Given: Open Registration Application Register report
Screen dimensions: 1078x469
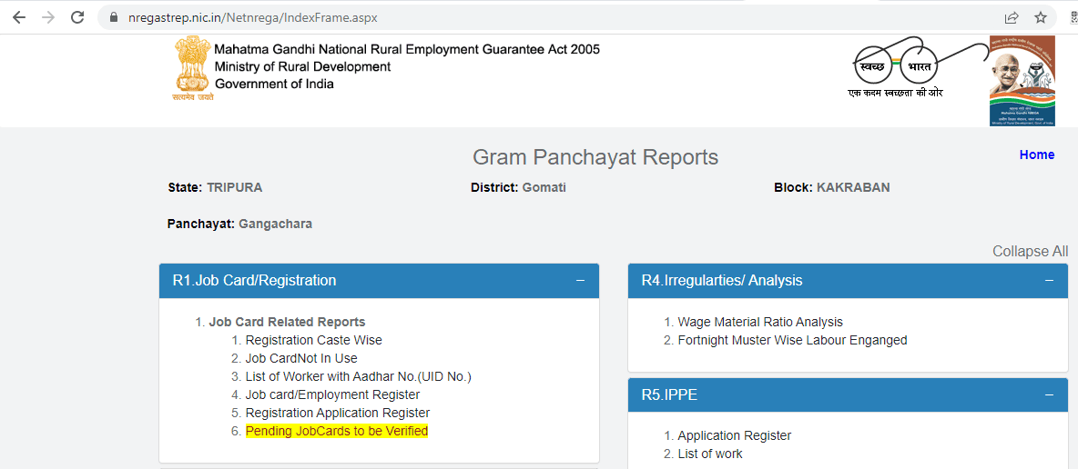Looking at the screenshot, I should (x=338, y=413).
